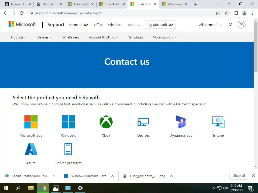Click the scrollbar down arrow

pos(256,166)
